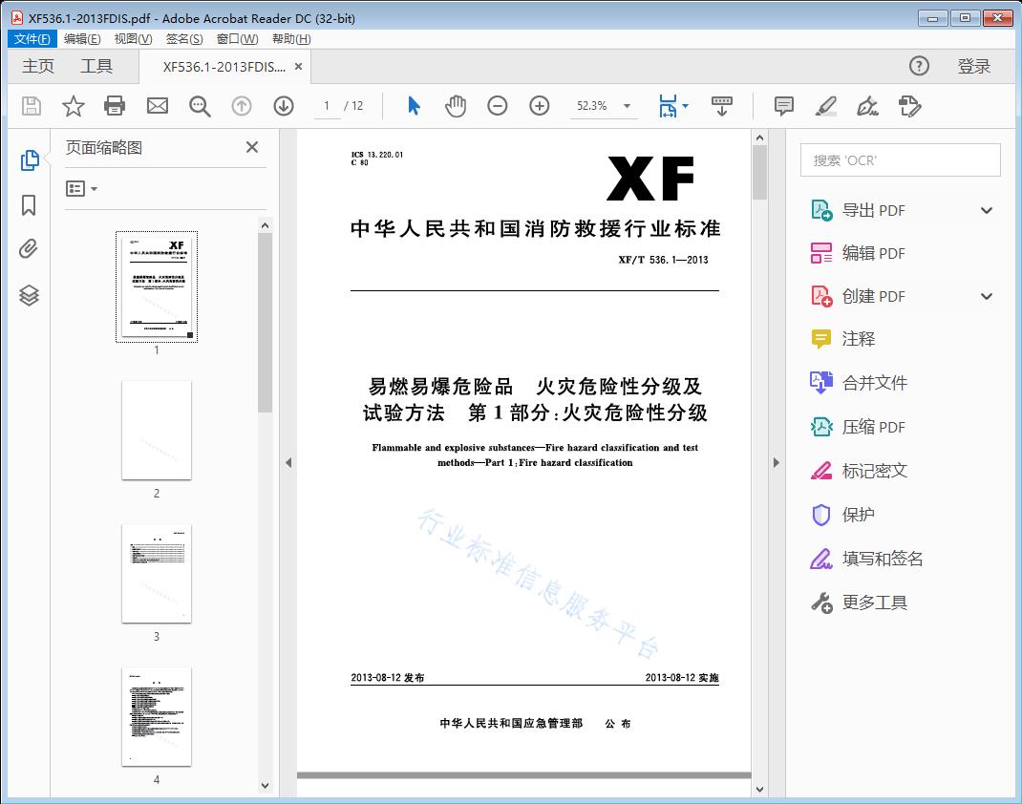Print the current PDF
The width and height of the screenshot is (1022, 804).
(x=115, y=106)
